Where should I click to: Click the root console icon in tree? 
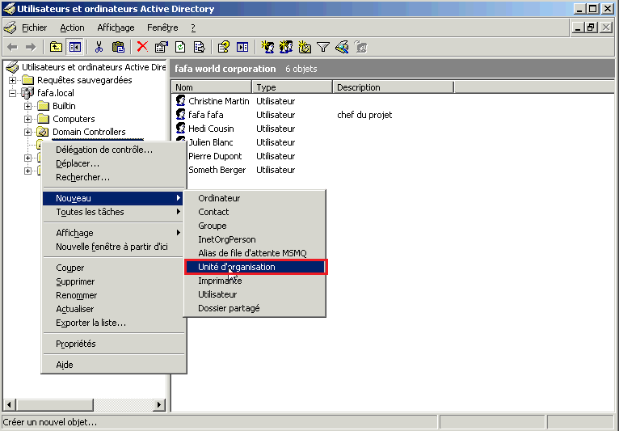point(13,67)
